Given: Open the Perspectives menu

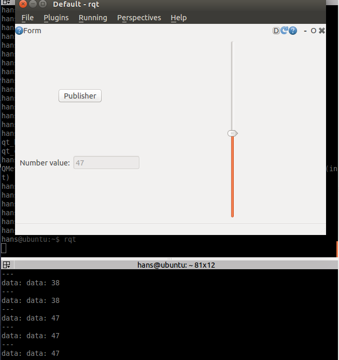Looking at the screenshot, I should pos(139,18).
